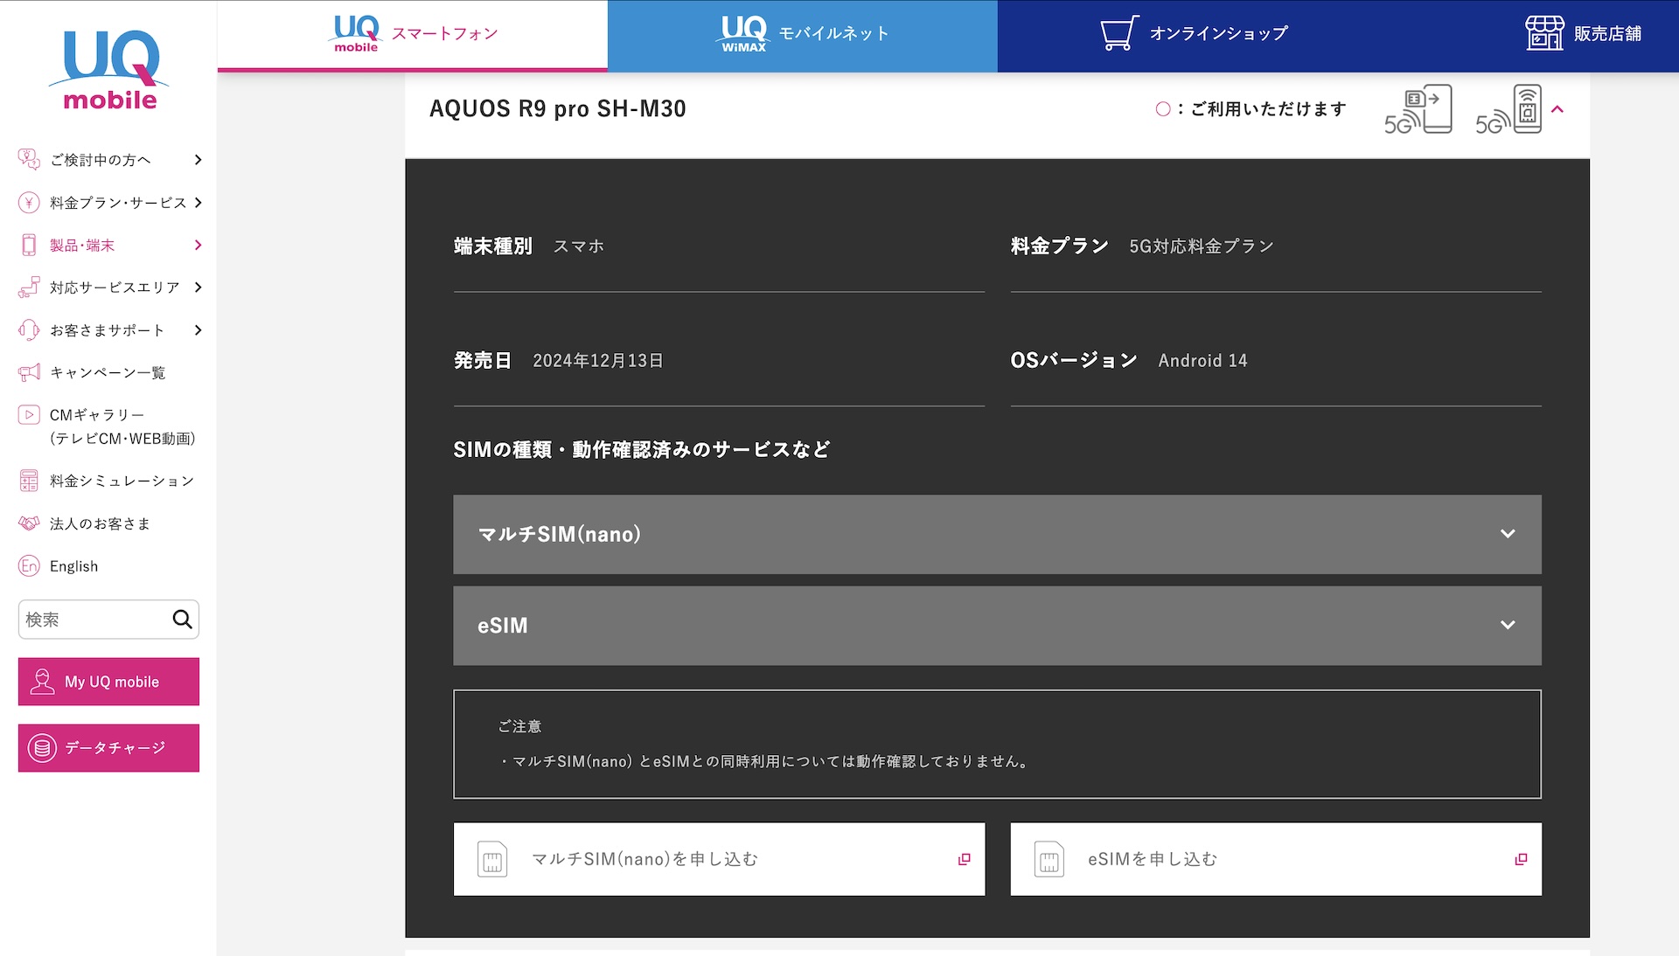This screenshot has height=956, width=1679.
Task: Click the external link icon on eSIMを申し込む
Action: (x=1521, y=859)
